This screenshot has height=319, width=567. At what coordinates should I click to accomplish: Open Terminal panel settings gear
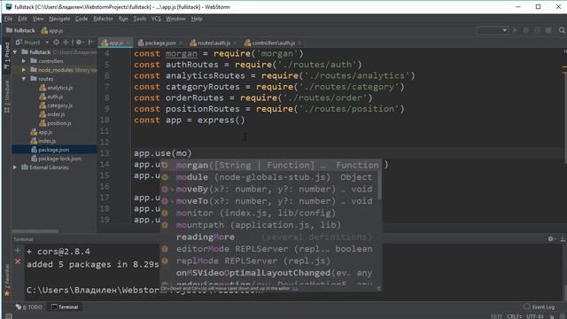click(x=551, y=238)
